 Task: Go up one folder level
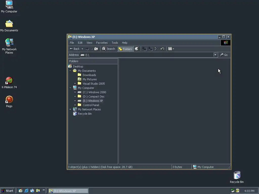tap(96, 49)
